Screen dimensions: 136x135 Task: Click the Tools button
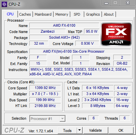pyautogui.click(x=67, y=130)
